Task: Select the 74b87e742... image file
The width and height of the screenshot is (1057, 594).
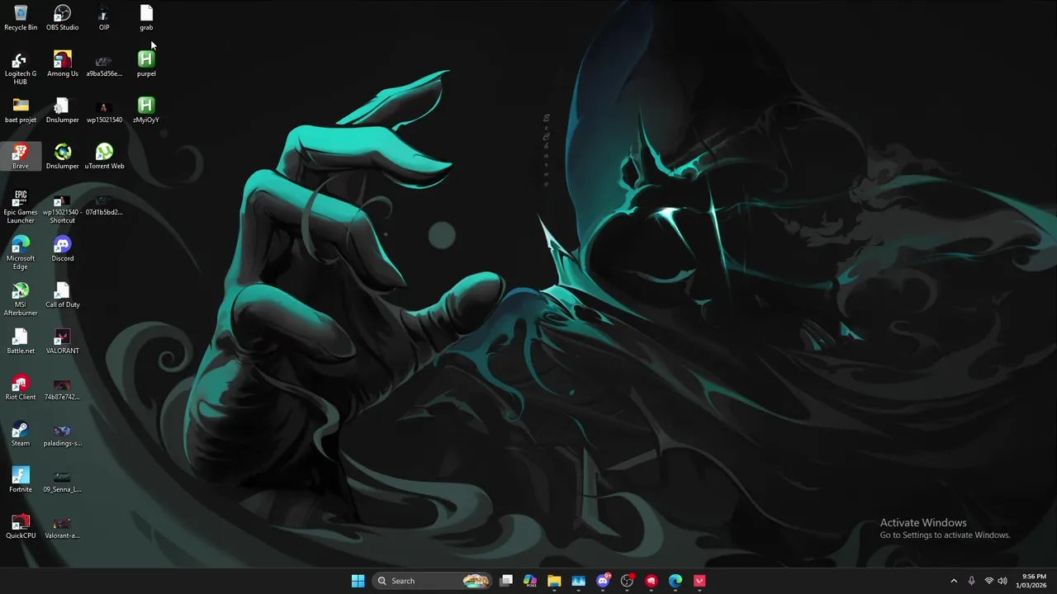Action: point(63,388)
